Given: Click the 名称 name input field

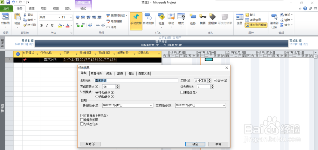Looking at the screenshot, I should 136,81.
